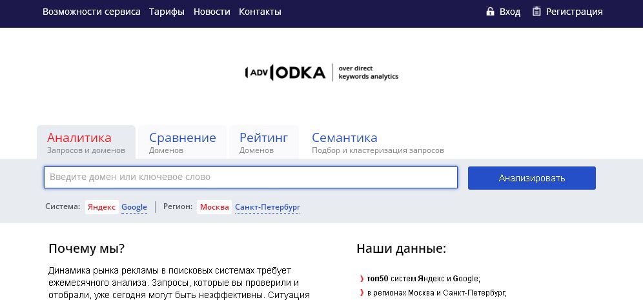Go to the Новости section
Viewport: 643px width, 300px height.
[212, 12]
